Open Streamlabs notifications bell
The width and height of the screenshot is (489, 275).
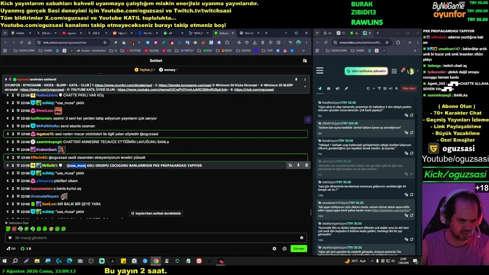click(x=403, y=71)
